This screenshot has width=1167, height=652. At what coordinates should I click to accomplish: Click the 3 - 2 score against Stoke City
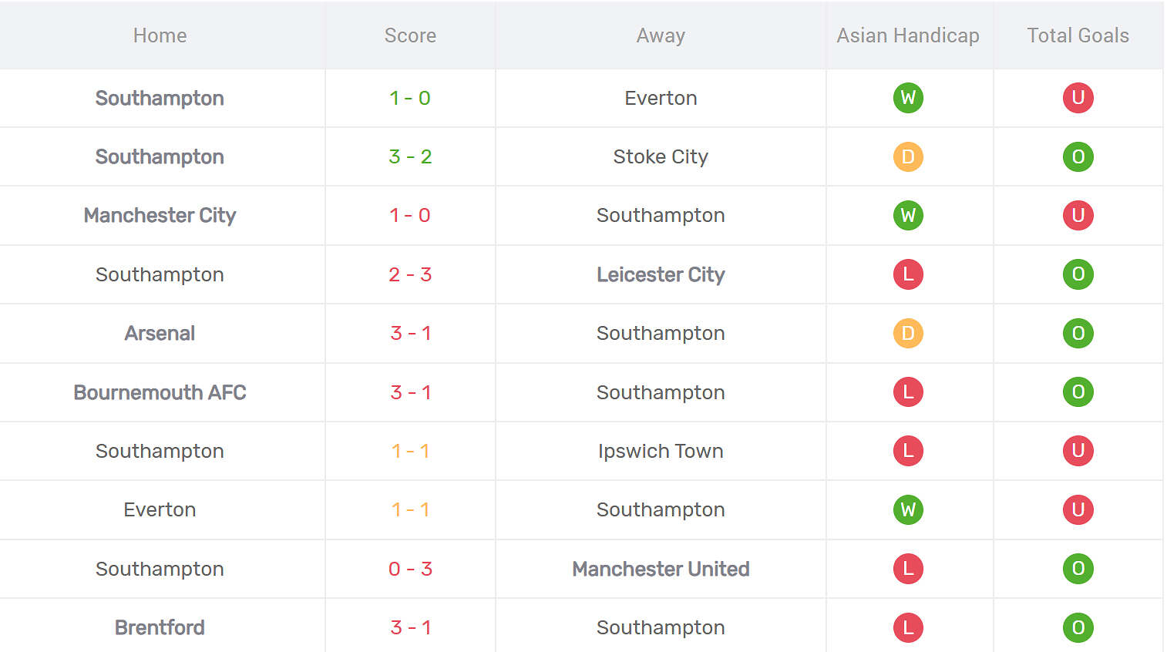point(410,157)
